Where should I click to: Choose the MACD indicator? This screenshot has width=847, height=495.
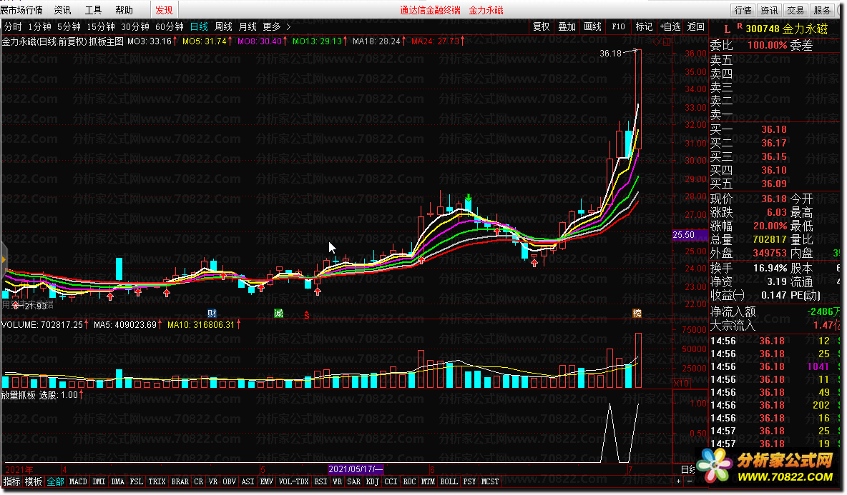[78, 481]
